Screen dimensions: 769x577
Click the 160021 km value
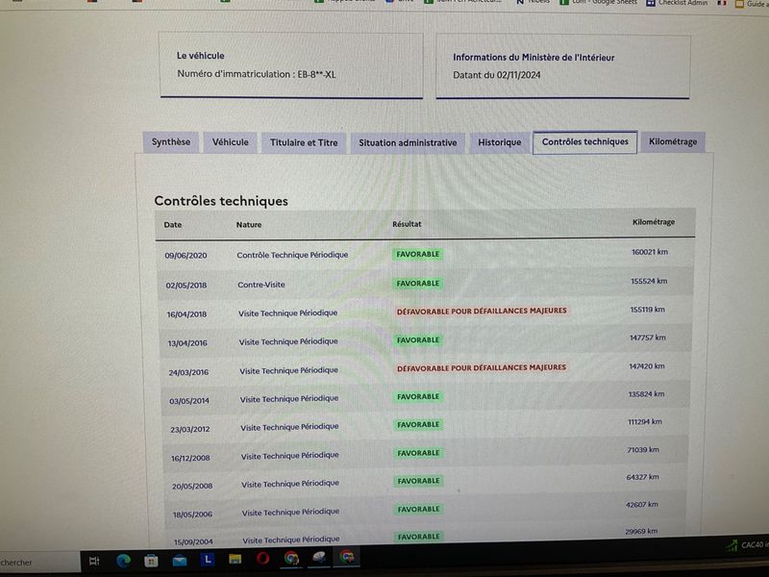[650, 252]
